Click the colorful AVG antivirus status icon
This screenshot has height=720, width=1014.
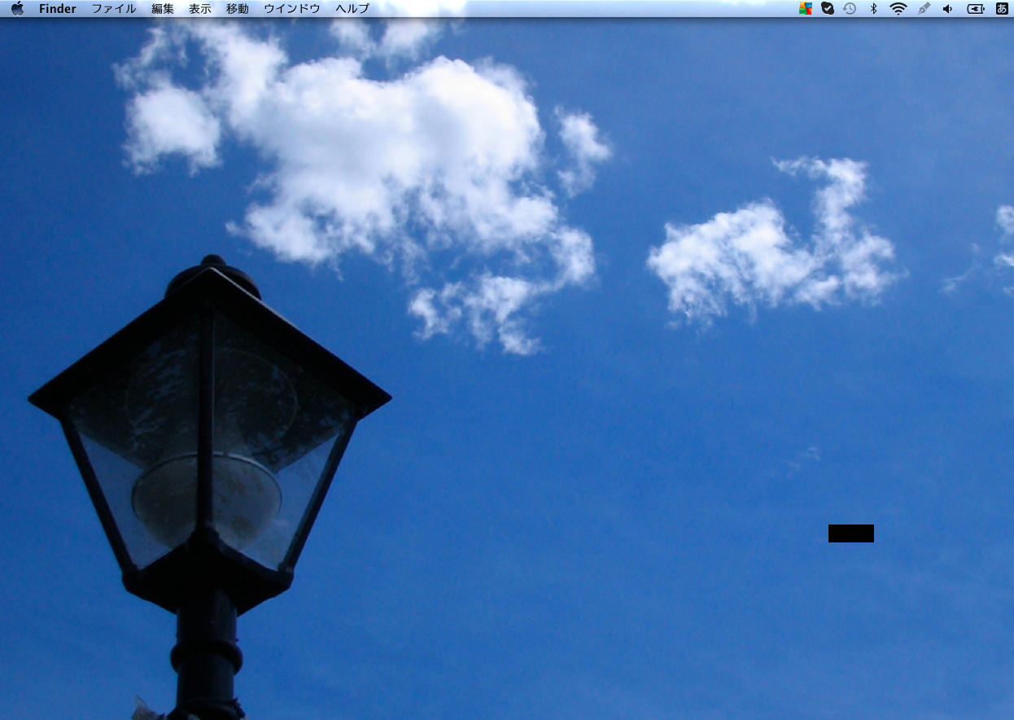point(806,9)
